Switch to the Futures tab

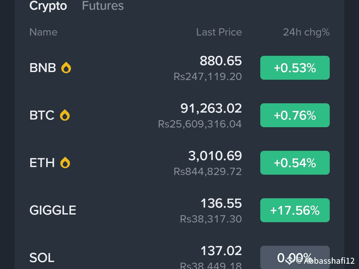[x=103, y=6]
